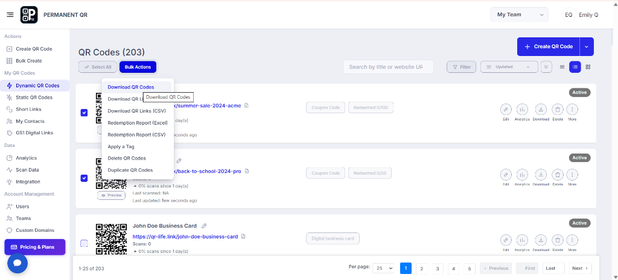The image size is (618, 280).
Task: Click the Pricing & Plans button
Action: pyautogui.click(x=34, y=247)
